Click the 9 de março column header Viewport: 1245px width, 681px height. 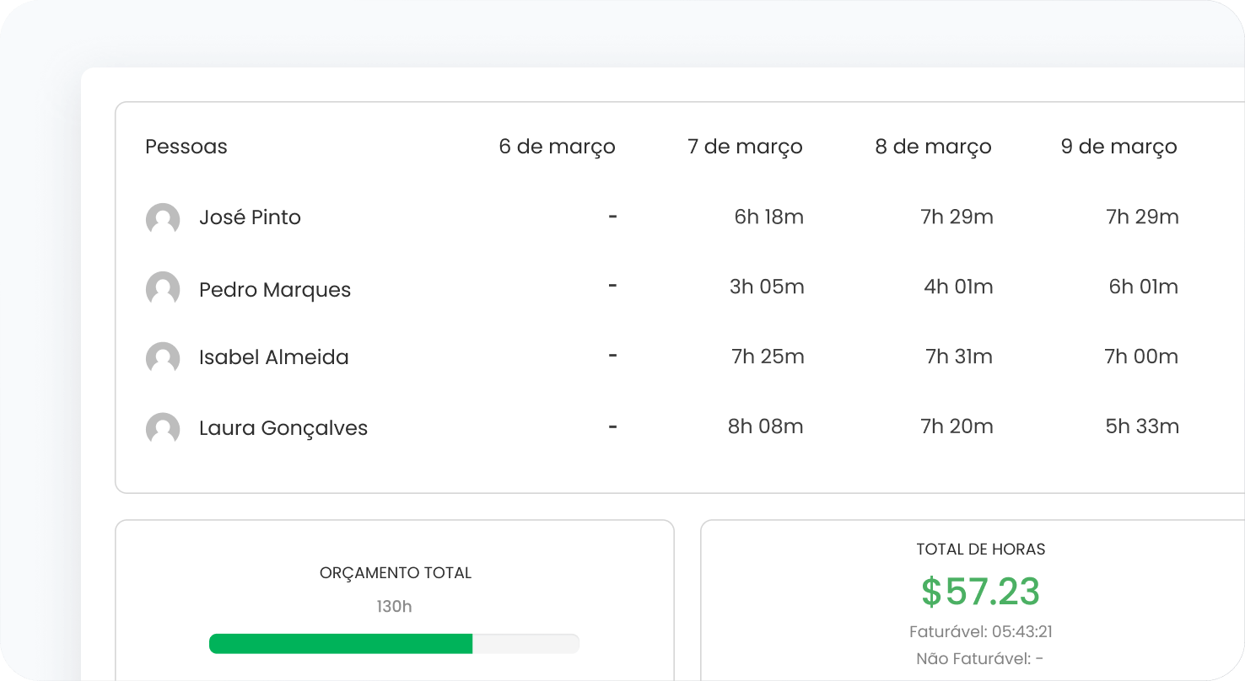pyautogui.click(x=1118, y=147)
